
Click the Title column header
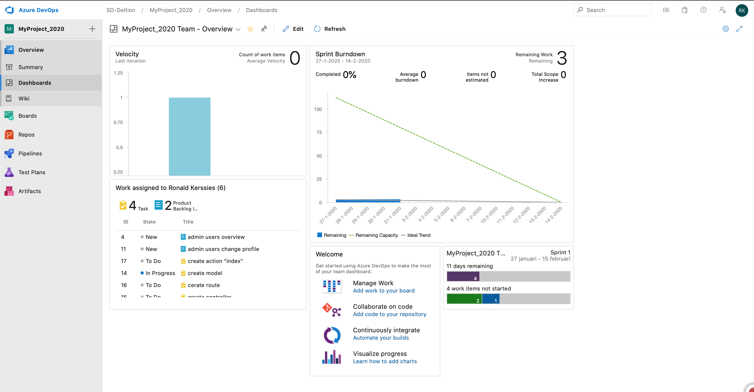pos(188,222)
